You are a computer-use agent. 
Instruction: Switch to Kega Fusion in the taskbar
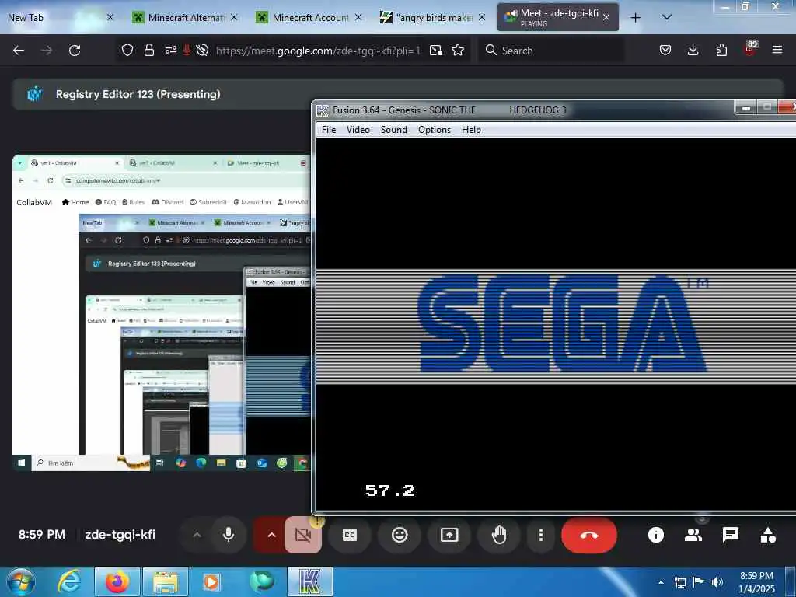310,581
